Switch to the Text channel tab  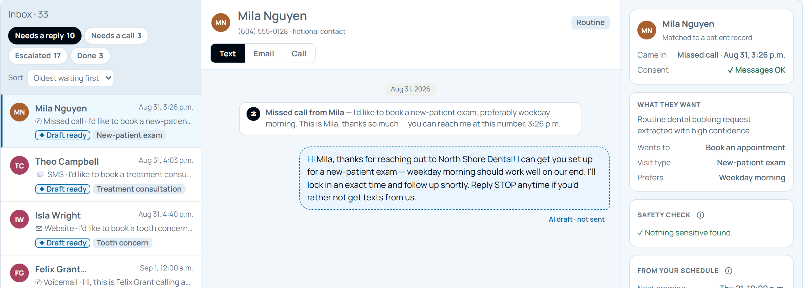point(228,54)
